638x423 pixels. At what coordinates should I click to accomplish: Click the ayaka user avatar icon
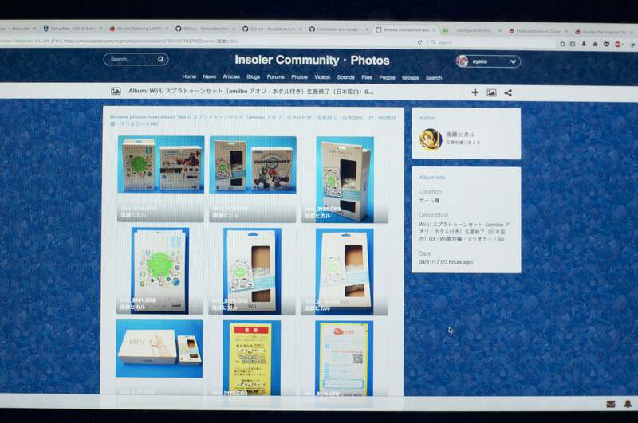pos(463,61)
